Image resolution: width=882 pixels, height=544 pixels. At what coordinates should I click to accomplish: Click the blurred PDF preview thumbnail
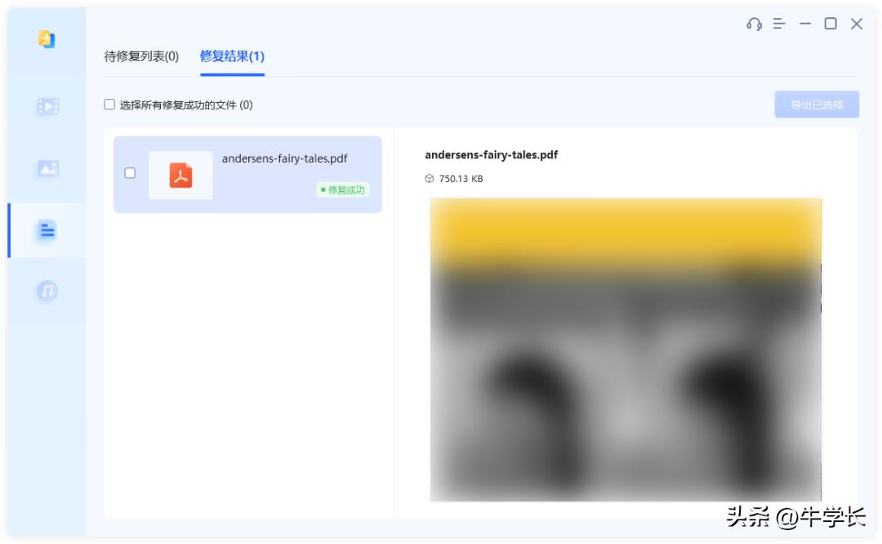626,351
